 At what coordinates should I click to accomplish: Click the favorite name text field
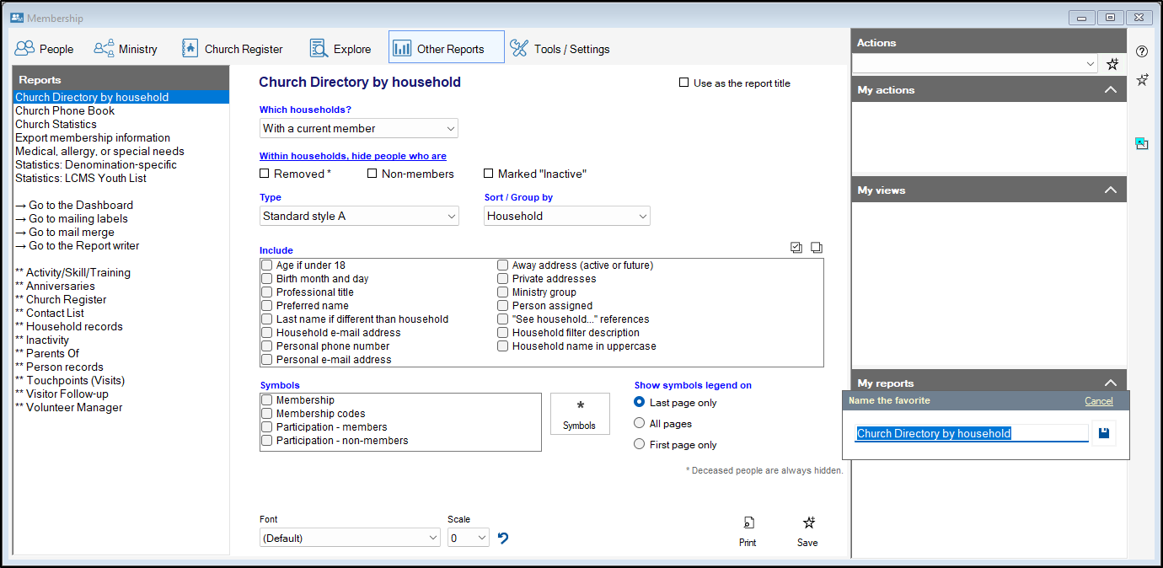coord(971,433)
